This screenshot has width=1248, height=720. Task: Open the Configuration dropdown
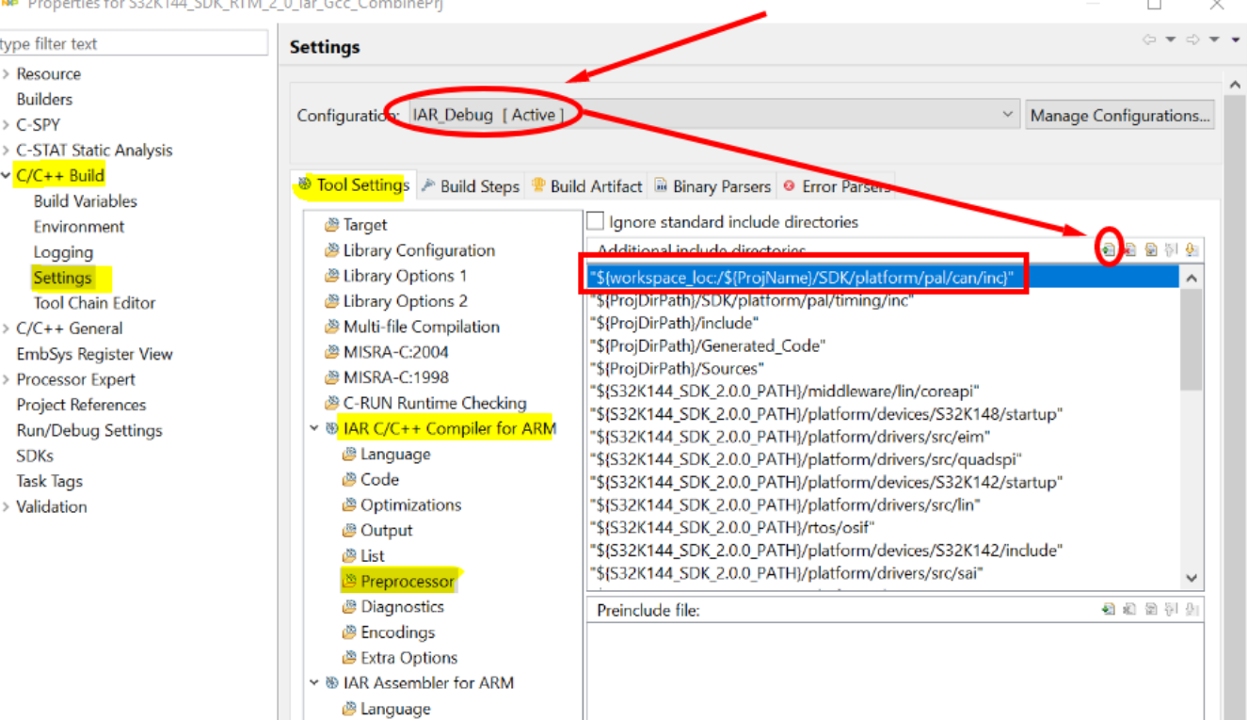[x=1009, y=113]
